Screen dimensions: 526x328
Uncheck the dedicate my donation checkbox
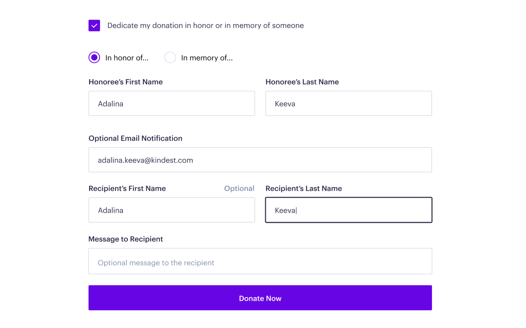[94, 26]
